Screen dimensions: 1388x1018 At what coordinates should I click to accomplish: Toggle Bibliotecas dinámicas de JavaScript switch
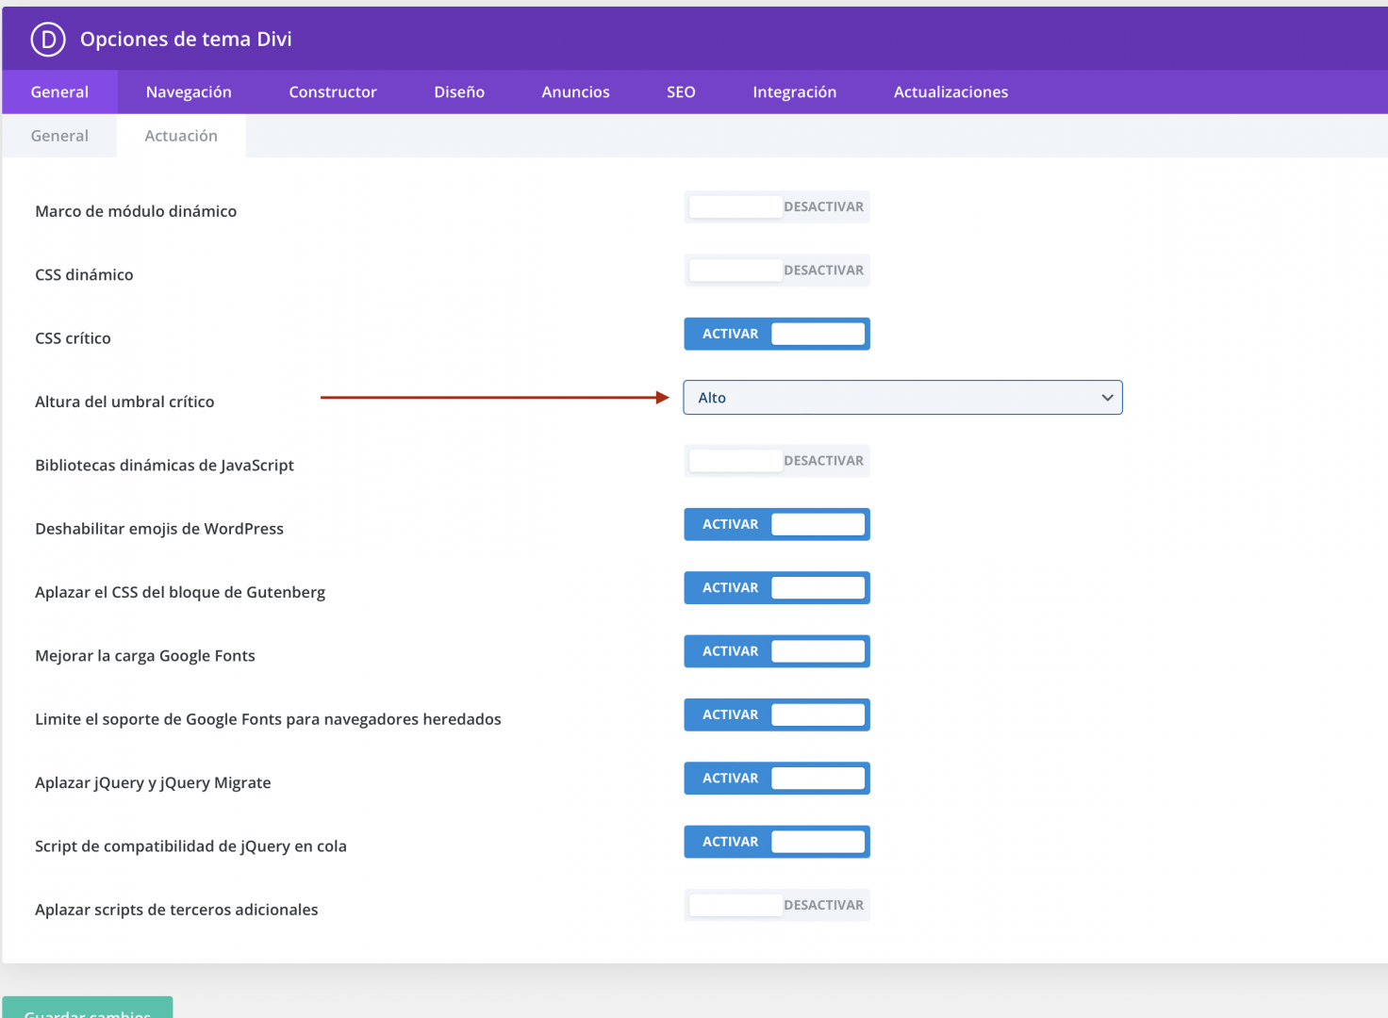[777, 461]
